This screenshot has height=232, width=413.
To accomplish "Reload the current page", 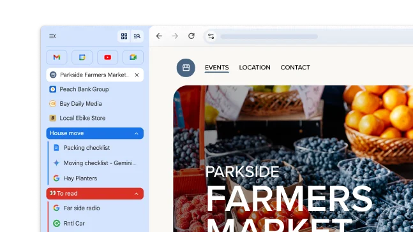I will click(191, 36).
